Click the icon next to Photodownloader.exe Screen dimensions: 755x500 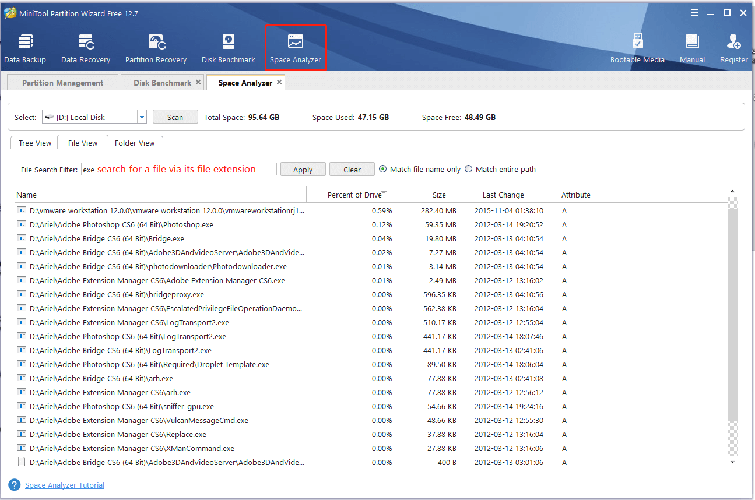tap(22, 266)
